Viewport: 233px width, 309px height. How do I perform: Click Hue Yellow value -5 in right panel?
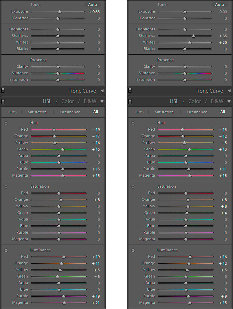[x=224, y=143]
